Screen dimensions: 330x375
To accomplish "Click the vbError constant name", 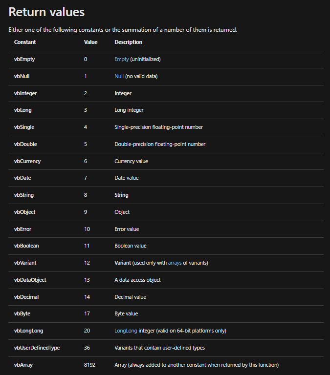I will click(23, 229).
